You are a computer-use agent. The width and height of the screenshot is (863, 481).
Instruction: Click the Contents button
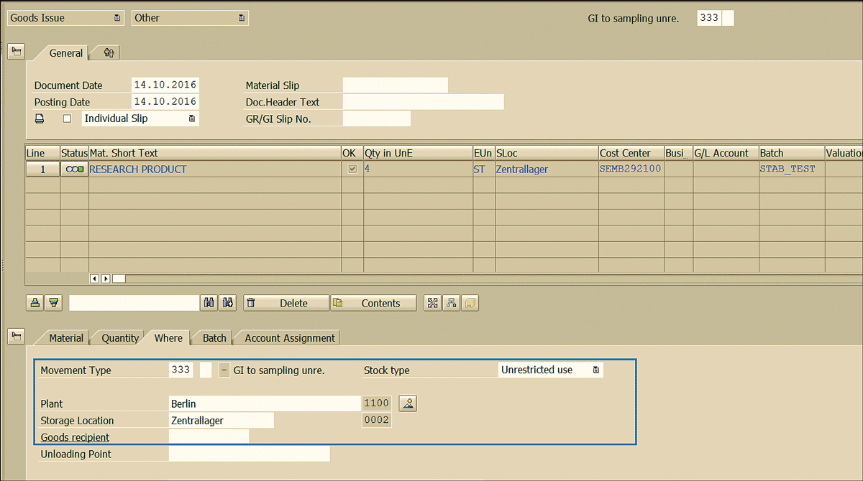coord(373,303)
